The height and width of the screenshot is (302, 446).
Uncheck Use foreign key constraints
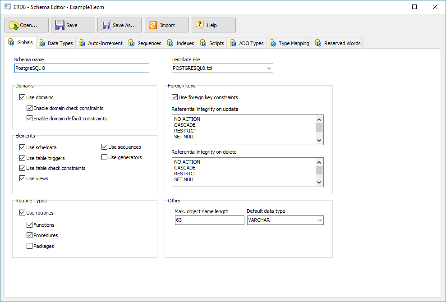click(175, 97)
